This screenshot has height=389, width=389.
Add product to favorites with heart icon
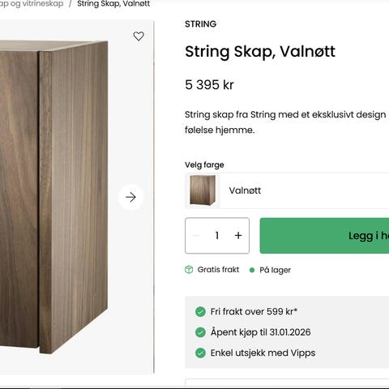click(139, 36)
